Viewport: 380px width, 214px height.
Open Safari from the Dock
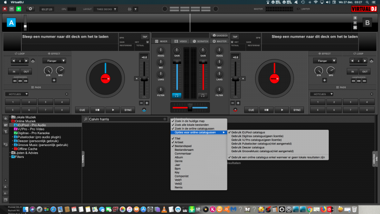click(x=53, y=209)
